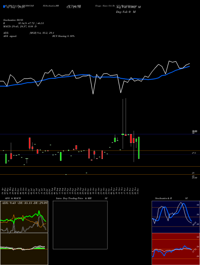Click the 'MACD: 29.45, 28.57, 0.88 D' readout

20,26
